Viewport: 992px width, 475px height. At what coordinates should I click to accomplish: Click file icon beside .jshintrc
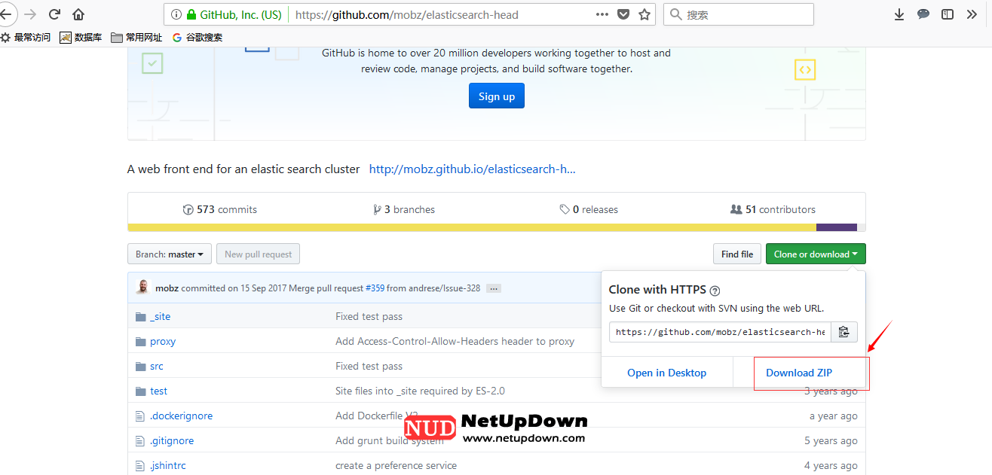(139, 466)
